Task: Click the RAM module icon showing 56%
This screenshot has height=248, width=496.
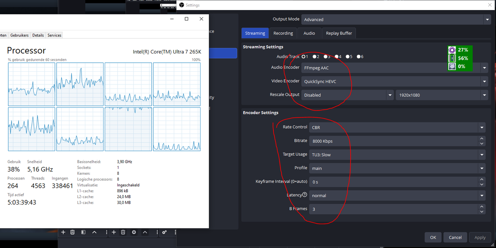Action: click(x=452, y=58)
